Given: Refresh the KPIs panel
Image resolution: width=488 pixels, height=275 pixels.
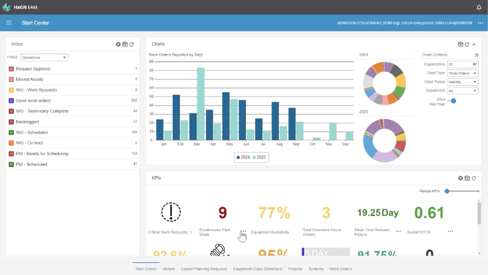Looking at the screenshot, I should coord(474,179).
